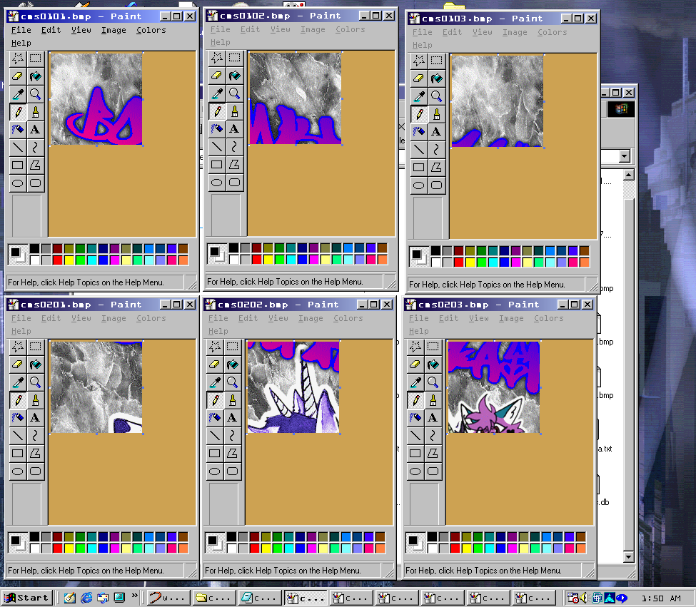This screenshot has height=607, width=696.
Task: Click the volume speaker icon in system tray
Action: coord(584,598)
